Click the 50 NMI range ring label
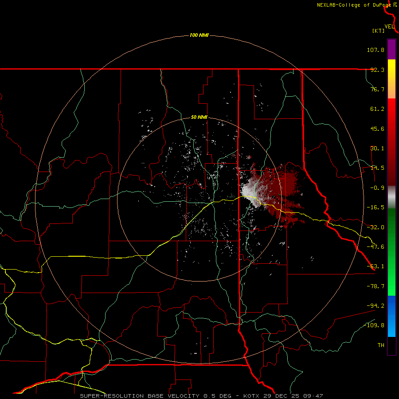The height and width of the screenshot is (399, 399). click(199, 117)
